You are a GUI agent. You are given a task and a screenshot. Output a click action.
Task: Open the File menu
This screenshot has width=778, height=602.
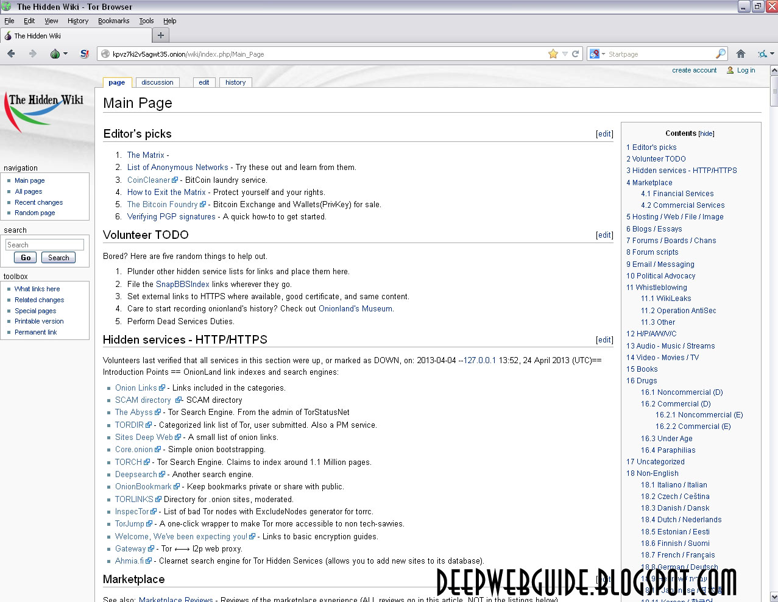coord(9,21)
